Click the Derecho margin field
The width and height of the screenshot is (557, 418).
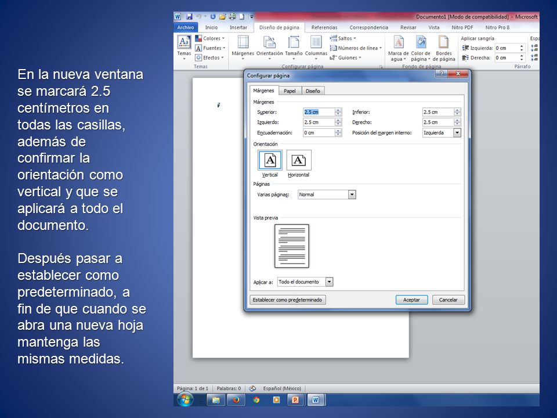coord(438,122)
